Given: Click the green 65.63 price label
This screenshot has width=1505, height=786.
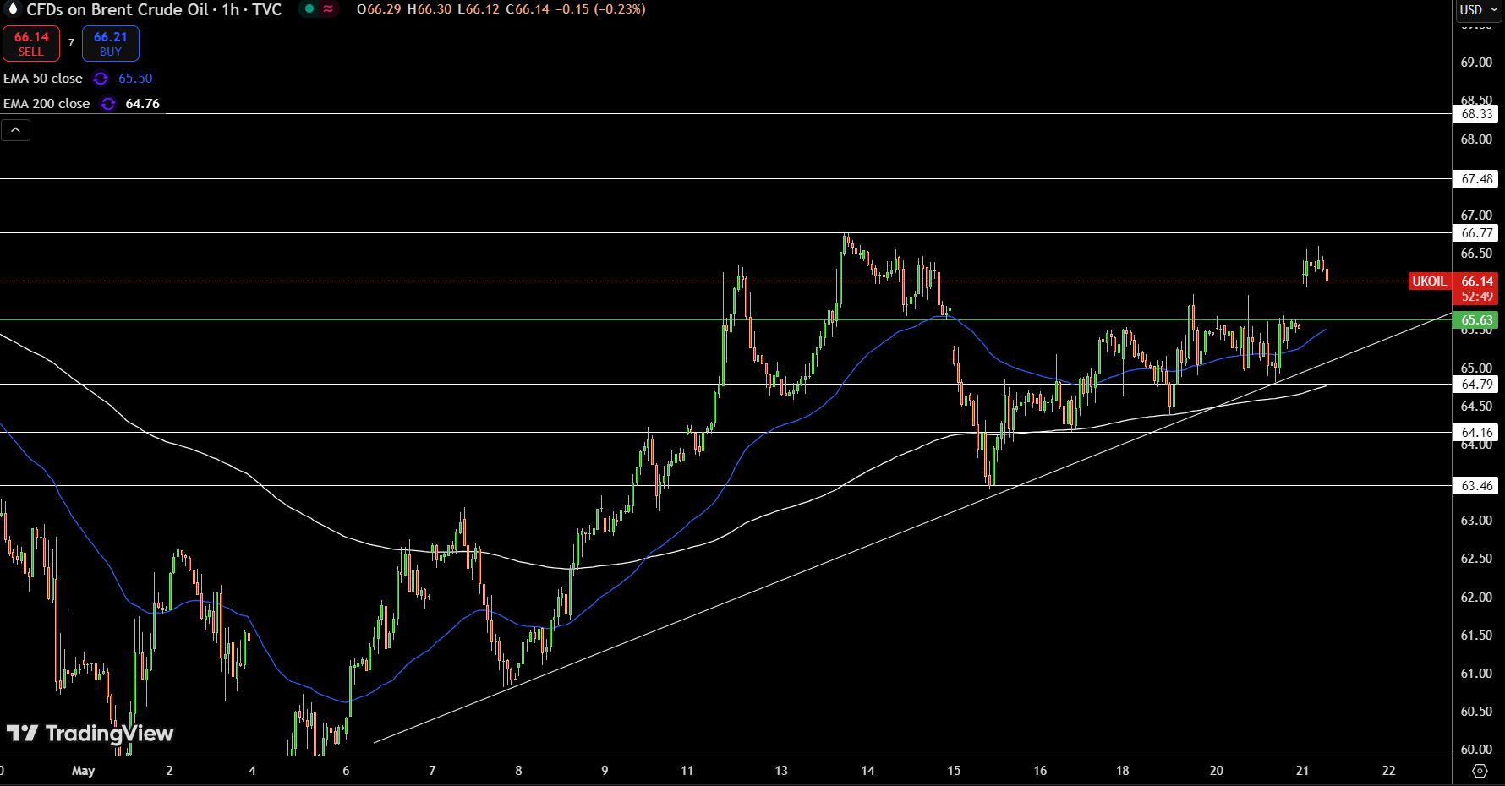Looking at the screenshot, I should coord(1477,320).
